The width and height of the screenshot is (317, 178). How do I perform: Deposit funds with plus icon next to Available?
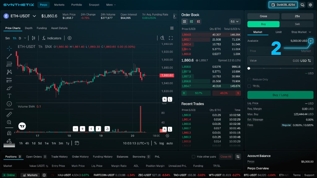coord(311,41)
